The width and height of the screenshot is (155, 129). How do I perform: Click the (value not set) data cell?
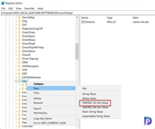tap(141, 22)
